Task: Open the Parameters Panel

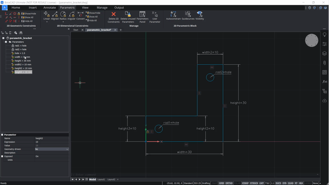Action: (x=142, y=17)
